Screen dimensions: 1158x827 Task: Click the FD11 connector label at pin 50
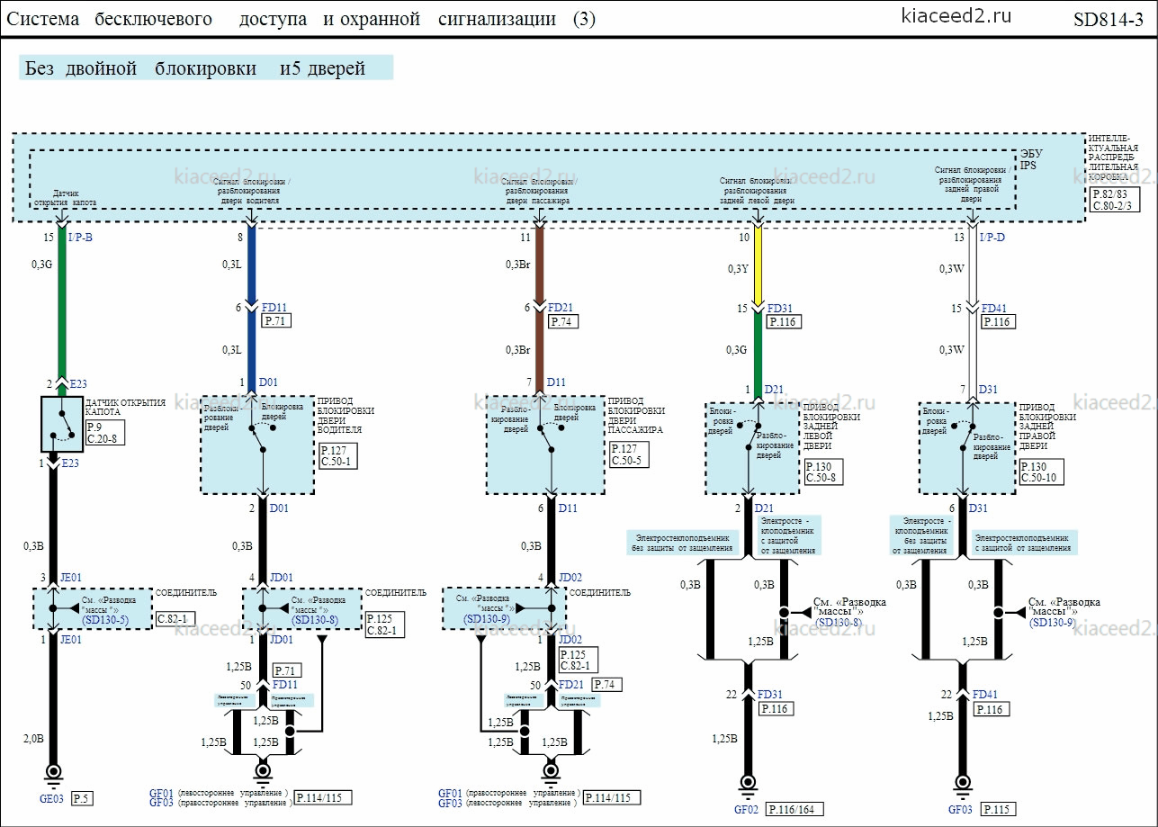pos(286,685)
